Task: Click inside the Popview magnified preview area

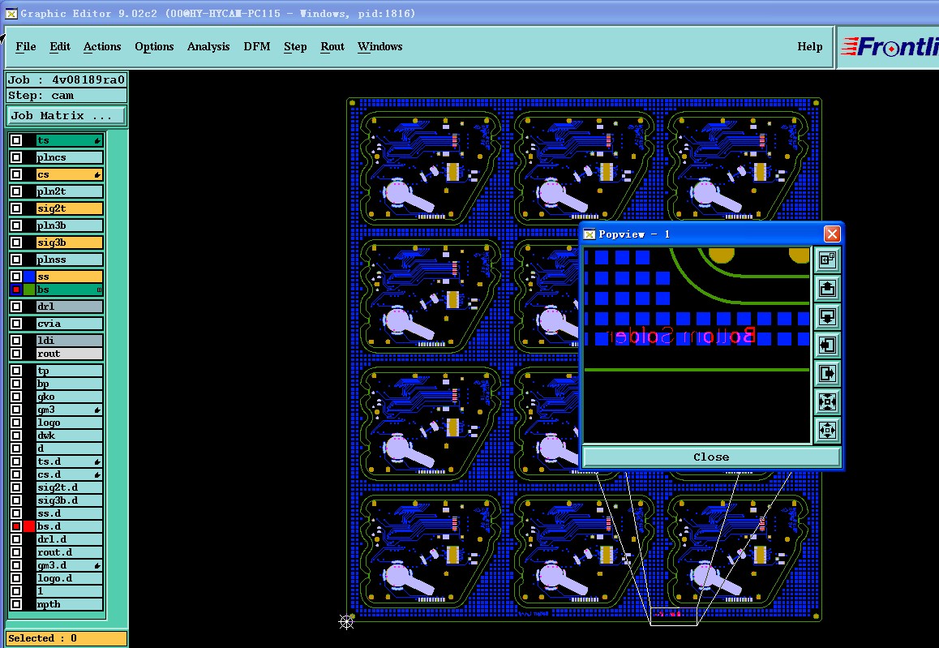Action: click(697, 345)
